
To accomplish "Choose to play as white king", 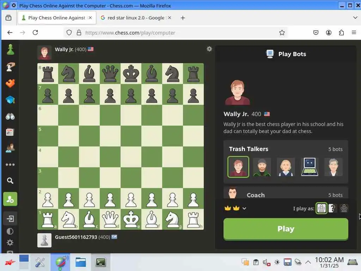I will 322,208.
